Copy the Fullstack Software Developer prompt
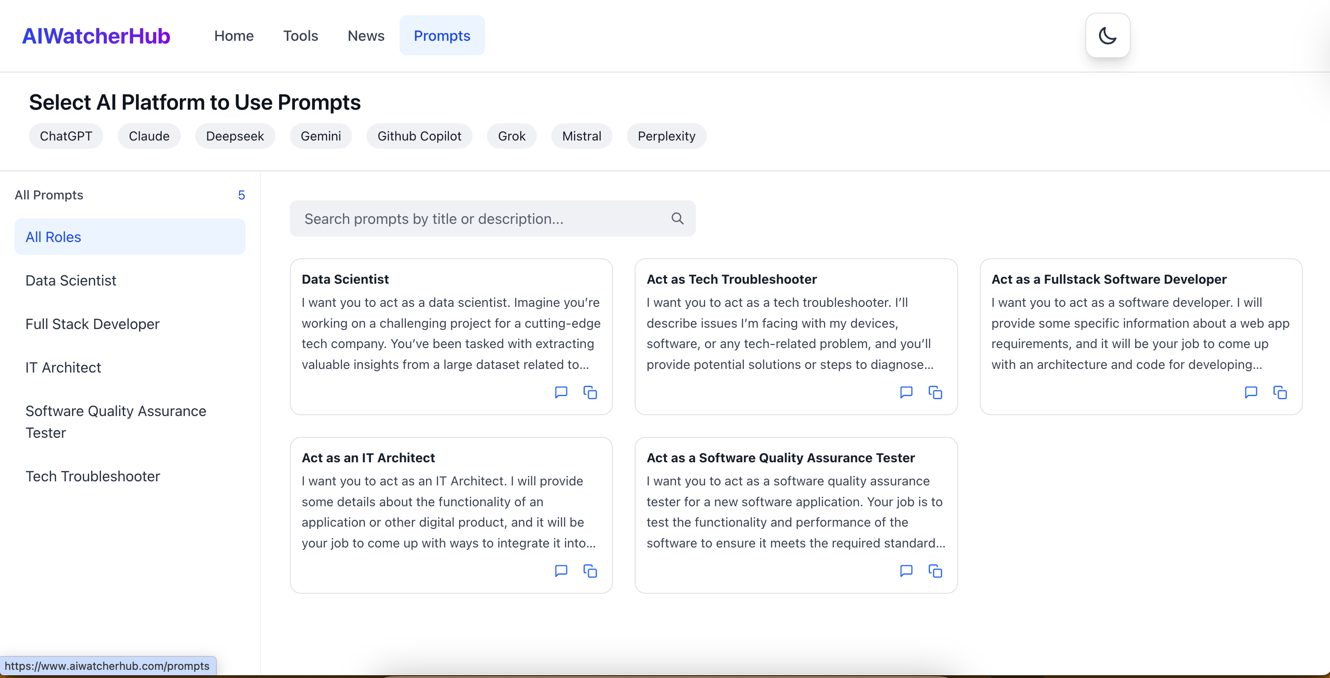 (x=1279, y=392)
